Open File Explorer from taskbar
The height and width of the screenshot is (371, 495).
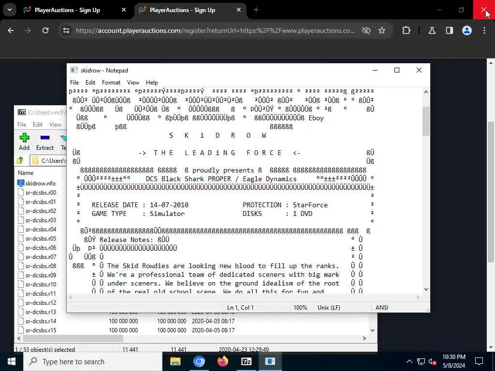[175, 361]
